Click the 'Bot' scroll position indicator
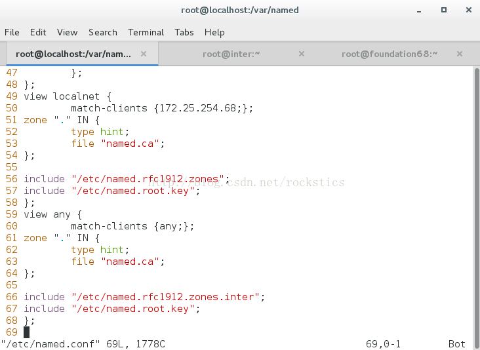480x350 pixels. [x=457, y=344]
